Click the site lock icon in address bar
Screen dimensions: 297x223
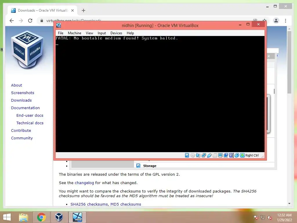(x=42, y=21)
